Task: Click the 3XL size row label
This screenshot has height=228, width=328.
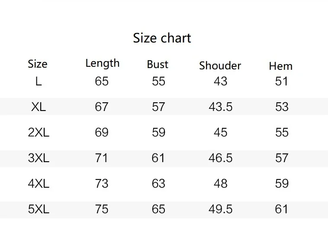Action: pyautogui.click(x=39, y=158)
